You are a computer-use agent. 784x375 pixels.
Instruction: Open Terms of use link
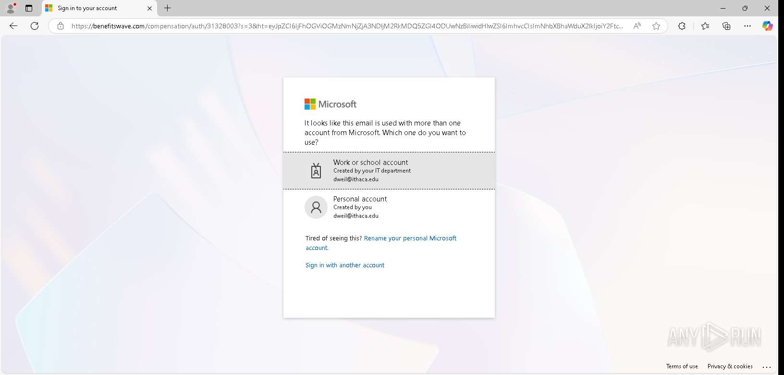click(682, 366)
